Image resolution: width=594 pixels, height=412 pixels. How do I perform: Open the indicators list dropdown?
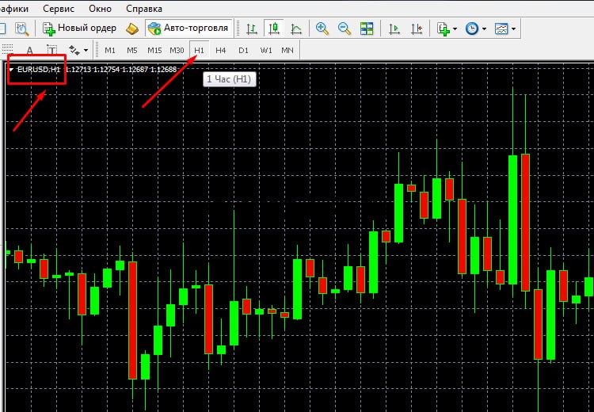tap(445, 29)
